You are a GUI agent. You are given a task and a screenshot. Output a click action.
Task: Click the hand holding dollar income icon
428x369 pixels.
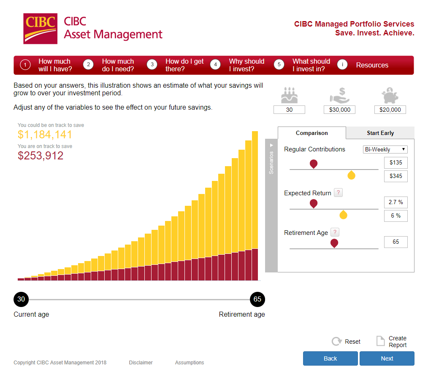coord(339,95)
